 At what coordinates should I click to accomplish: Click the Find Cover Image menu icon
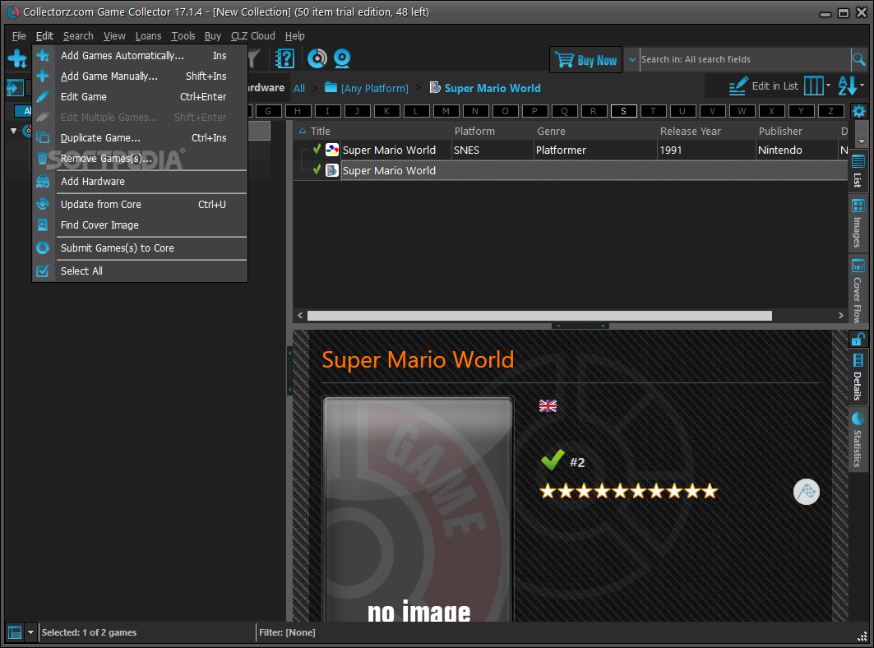pyautogui.click(x=43, y=224)
